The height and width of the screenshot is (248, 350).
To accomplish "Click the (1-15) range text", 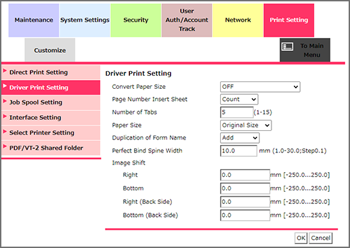I will point(263,112).
